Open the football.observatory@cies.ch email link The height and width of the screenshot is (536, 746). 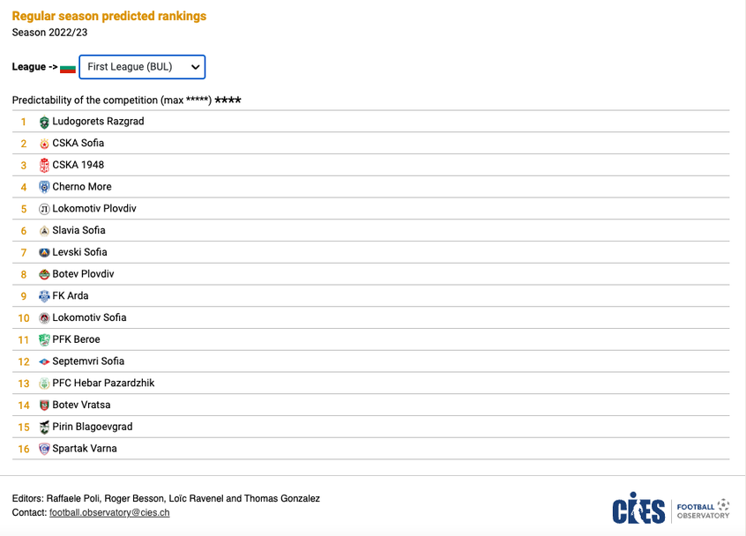pyautogui.click(x=109, y=512)
